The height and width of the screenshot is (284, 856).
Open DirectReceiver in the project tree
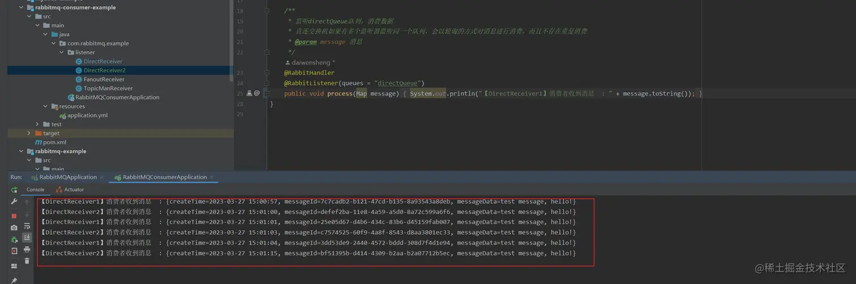click(103, 61)
